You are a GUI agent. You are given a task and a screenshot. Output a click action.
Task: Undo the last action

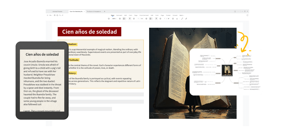tap(60, 15)
